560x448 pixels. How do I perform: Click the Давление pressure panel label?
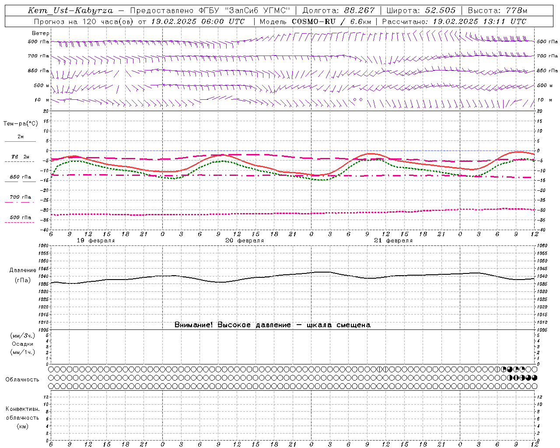pos(23,270)
